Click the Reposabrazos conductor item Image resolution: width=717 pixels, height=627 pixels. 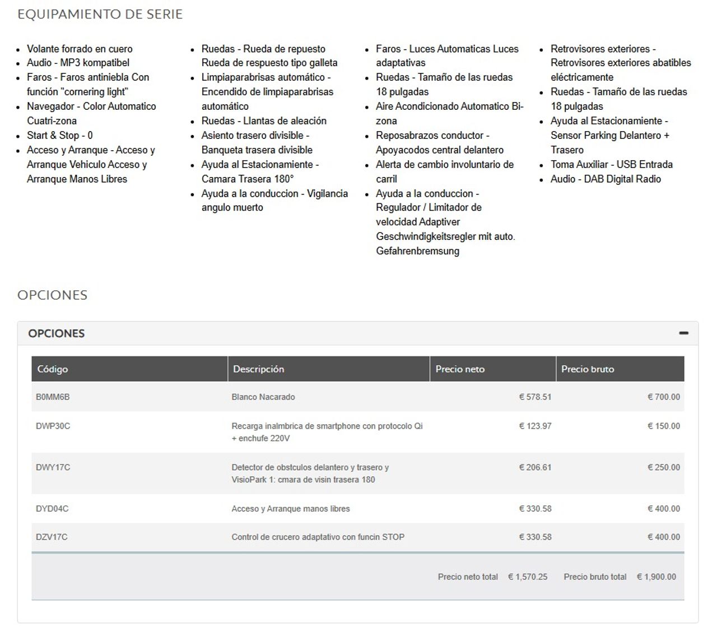click(440, 142)
